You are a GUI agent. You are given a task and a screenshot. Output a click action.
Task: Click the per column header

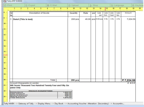94,13
